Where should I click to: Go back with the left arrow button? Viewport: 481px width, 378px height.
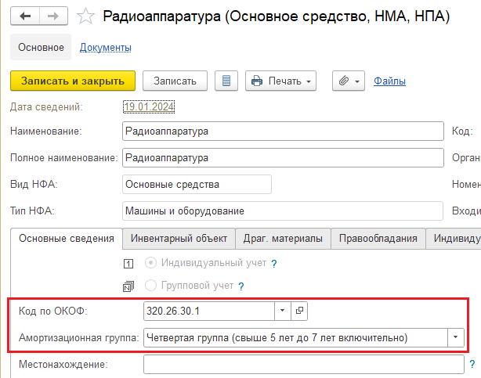coord(25,16)
